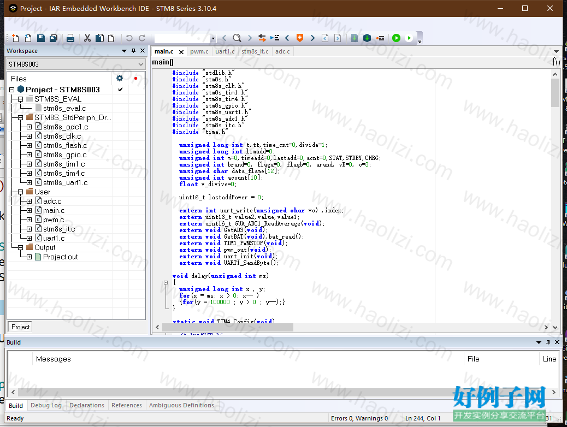The width and height of the screenshot is (567, 427).
Task: Create a new document with toolbar icon
Action: click(x=15, y=38)
